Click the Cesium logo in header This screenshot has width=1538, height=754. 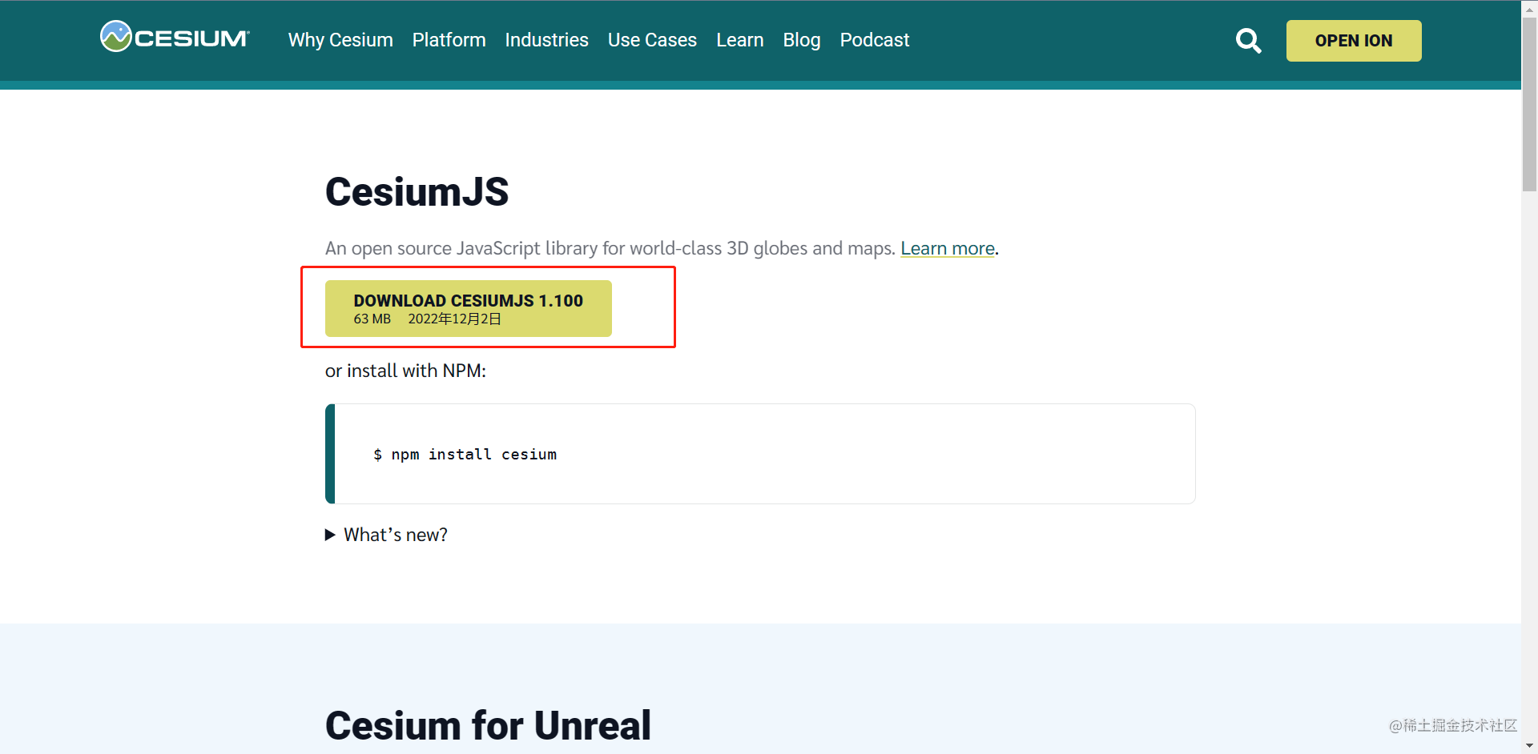click(175, 38)
